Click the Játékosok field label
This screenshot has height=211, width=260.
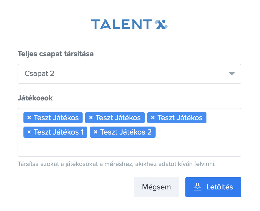coord(35,98)
